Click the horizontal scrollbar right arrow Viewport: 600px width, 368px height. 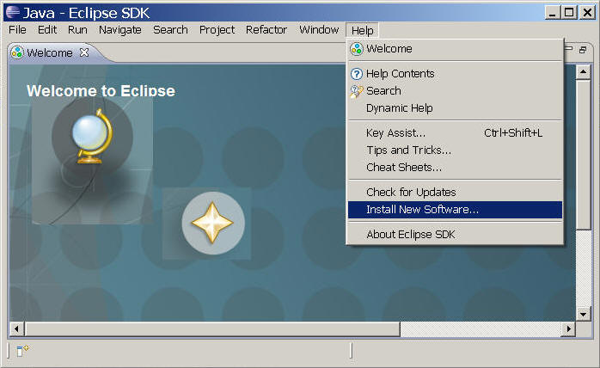click(568, 328)
